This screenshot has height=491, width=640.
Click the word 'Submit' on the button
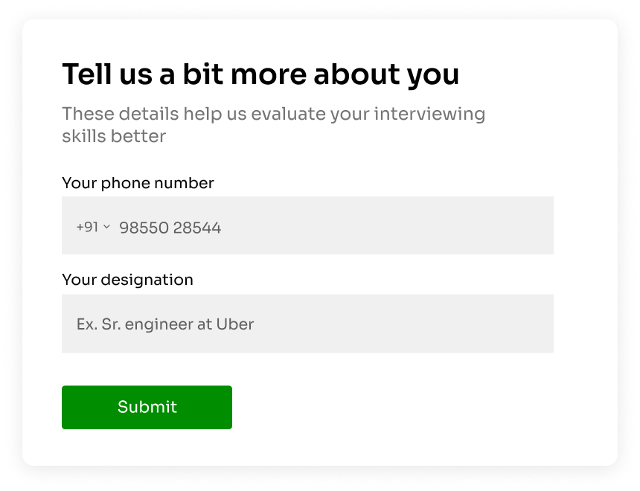point(147,407)
